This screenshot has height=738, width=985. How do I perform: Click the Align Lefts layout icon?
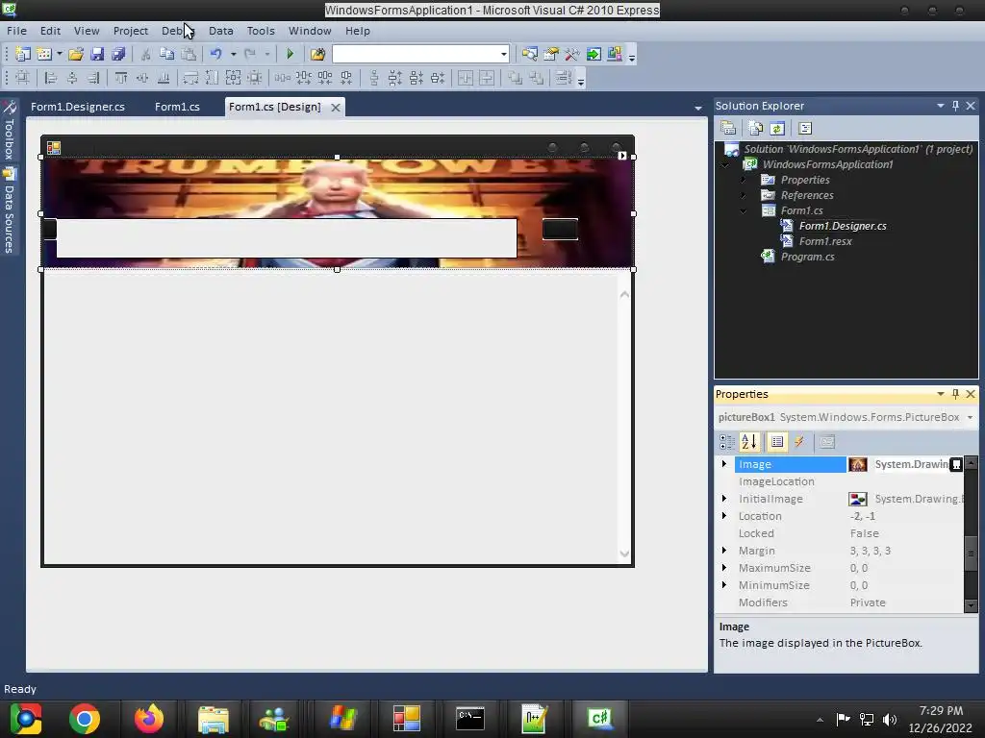[50, 78]
